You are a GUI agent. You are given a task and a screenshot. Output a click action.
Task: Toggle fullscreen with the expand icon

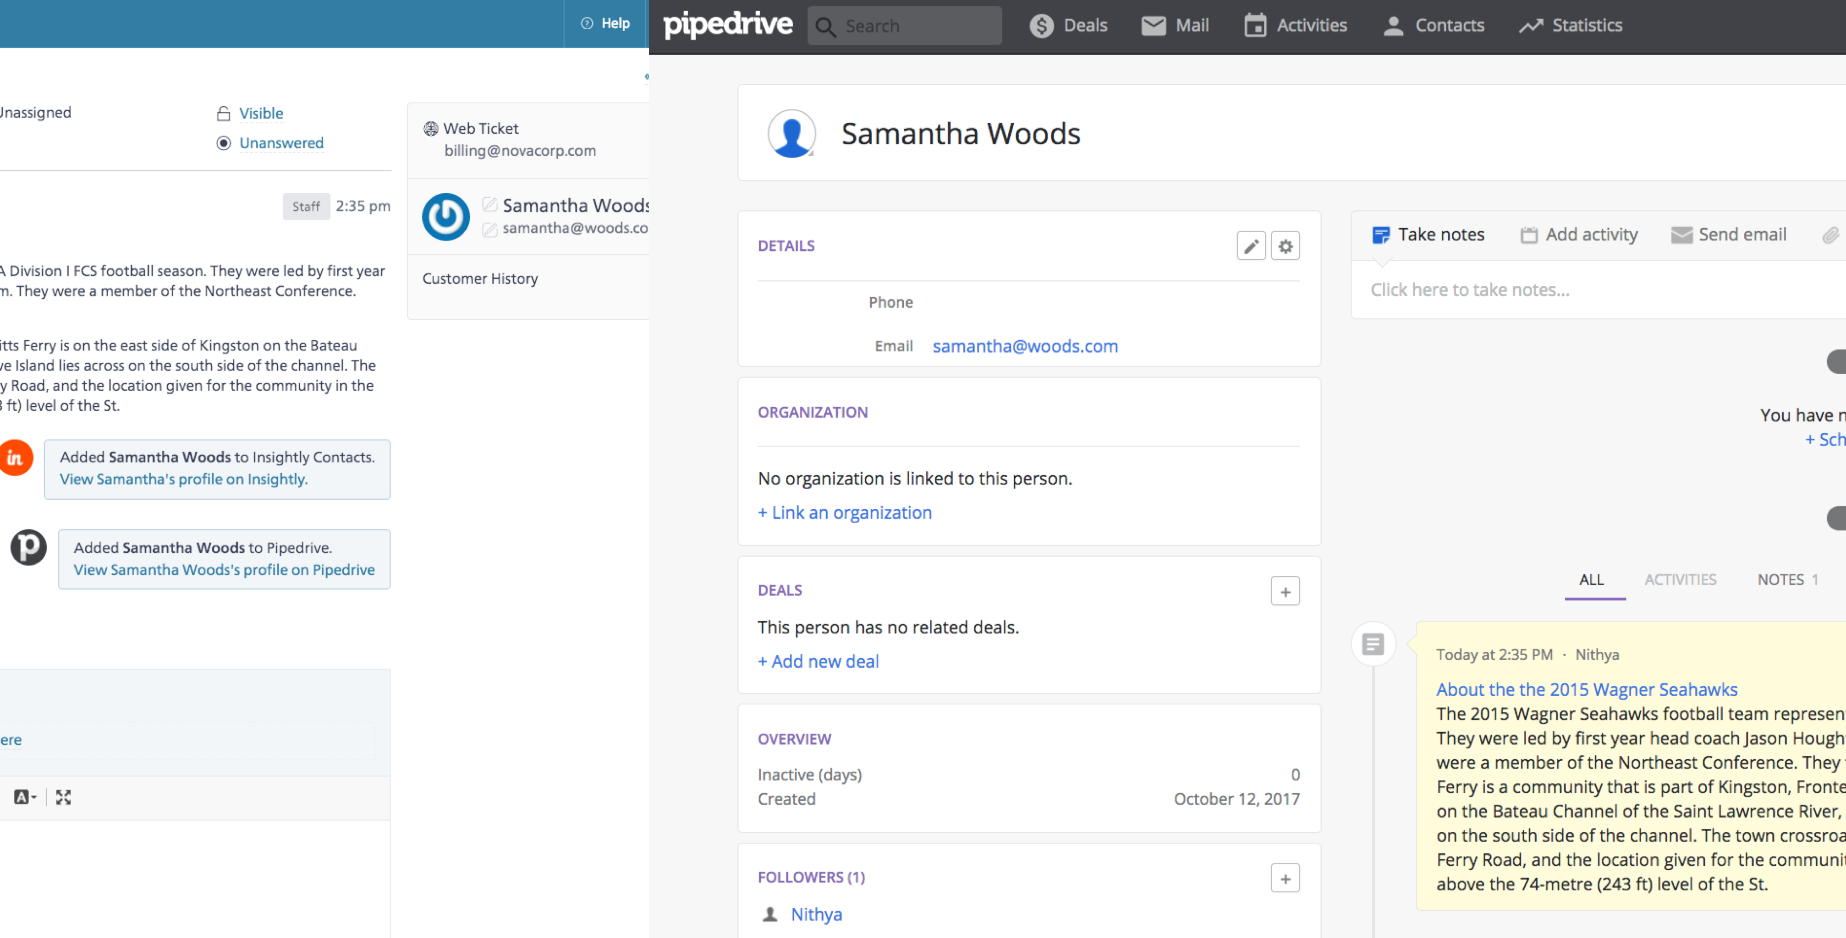[63, 796]
